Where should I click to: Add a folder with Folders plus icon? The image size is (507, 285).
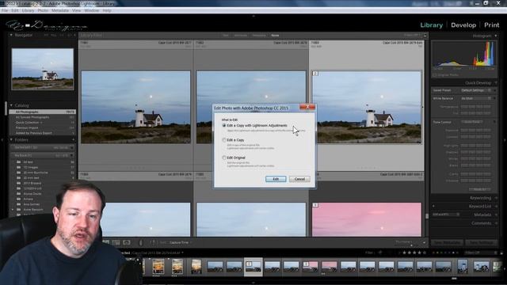tap(73, 140)
